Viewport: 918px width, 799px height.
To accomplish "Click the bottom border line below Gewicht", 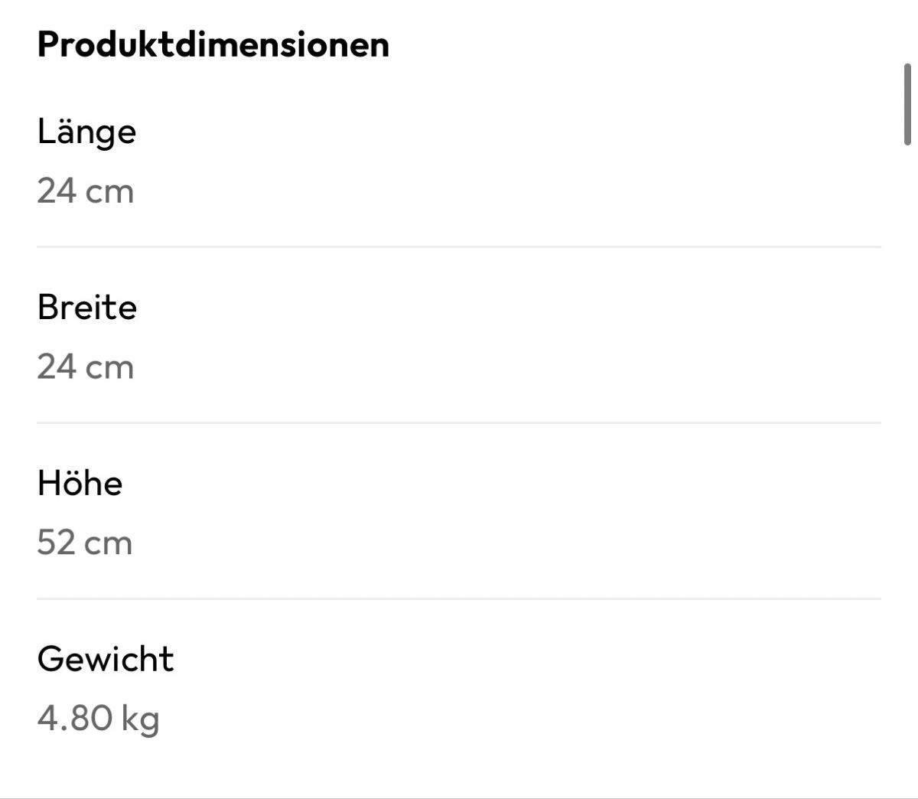I will click(x=459, y=797).
